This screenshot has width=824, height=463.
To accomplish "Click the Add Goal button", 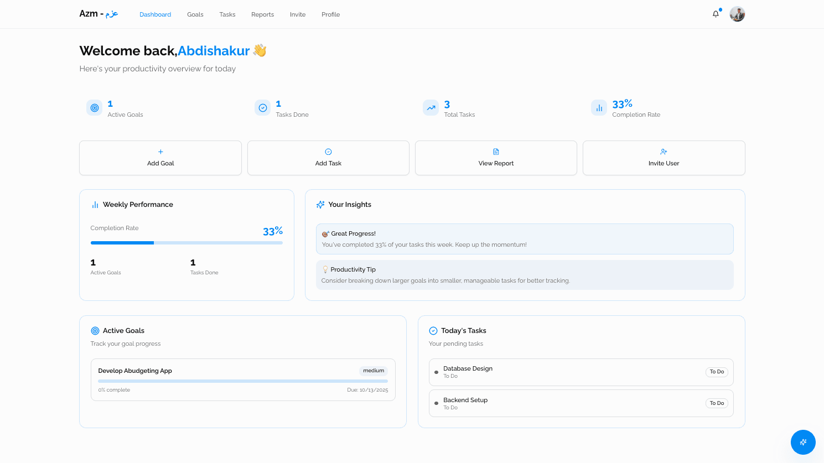I will (x=160, y=158).
